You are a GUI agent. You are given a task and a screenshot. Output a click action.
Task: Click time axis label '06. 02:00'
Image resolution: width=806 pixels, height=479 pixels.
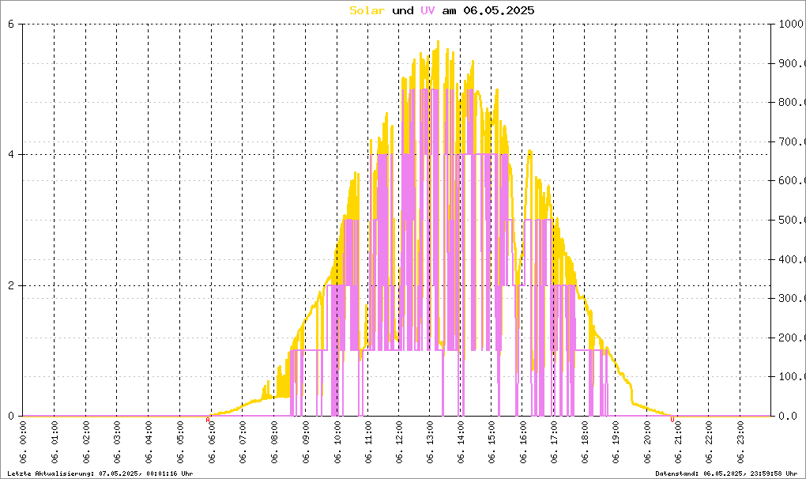86,442
